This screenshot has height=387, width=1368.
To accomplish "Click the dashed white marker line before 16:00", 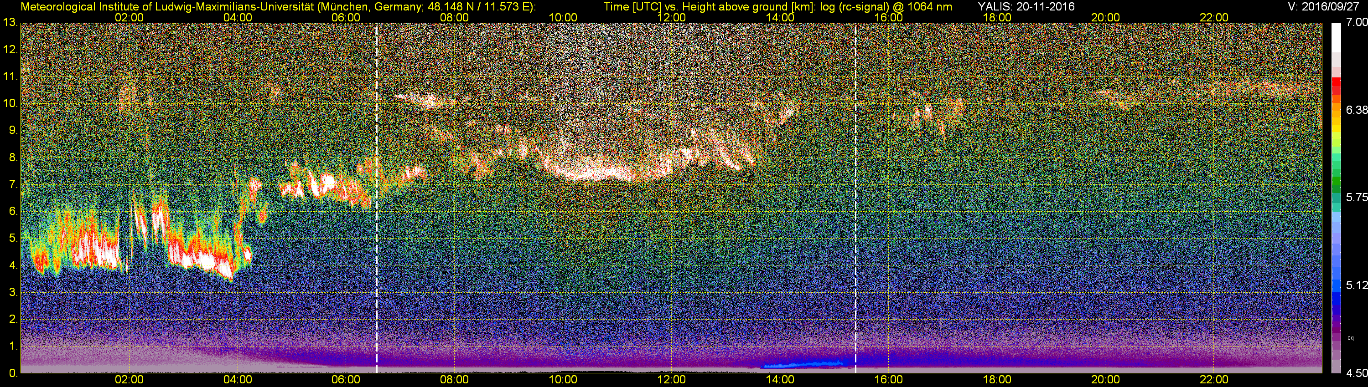I will [x=856, y=198].
